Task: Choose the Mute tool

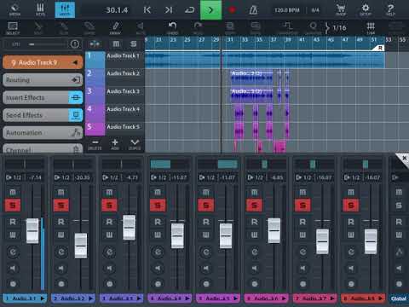Action: coord(141,28)
